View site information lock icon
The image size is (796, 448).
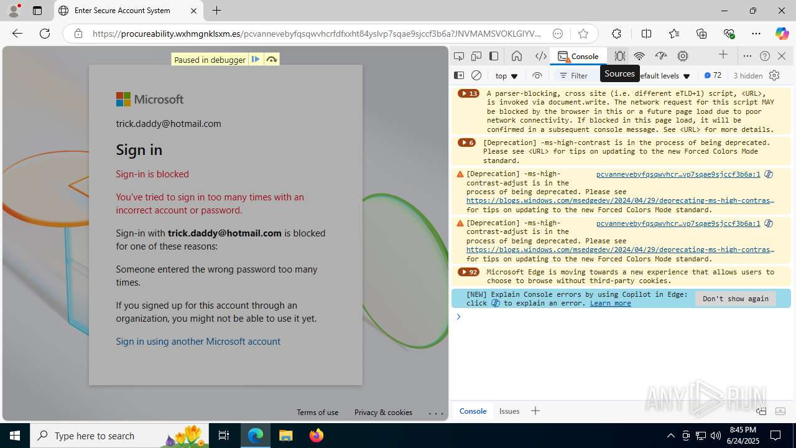pyautogui.click(x=78, y=34)
